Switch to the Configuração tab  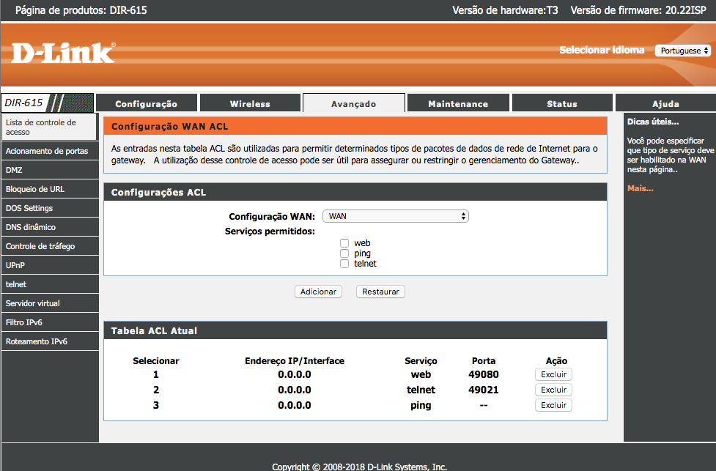point(146,103)
